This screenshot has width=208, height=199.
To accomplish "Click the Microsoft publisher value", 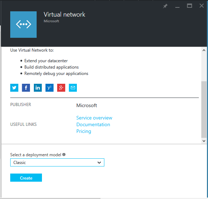I will click(x=87, y=105).
